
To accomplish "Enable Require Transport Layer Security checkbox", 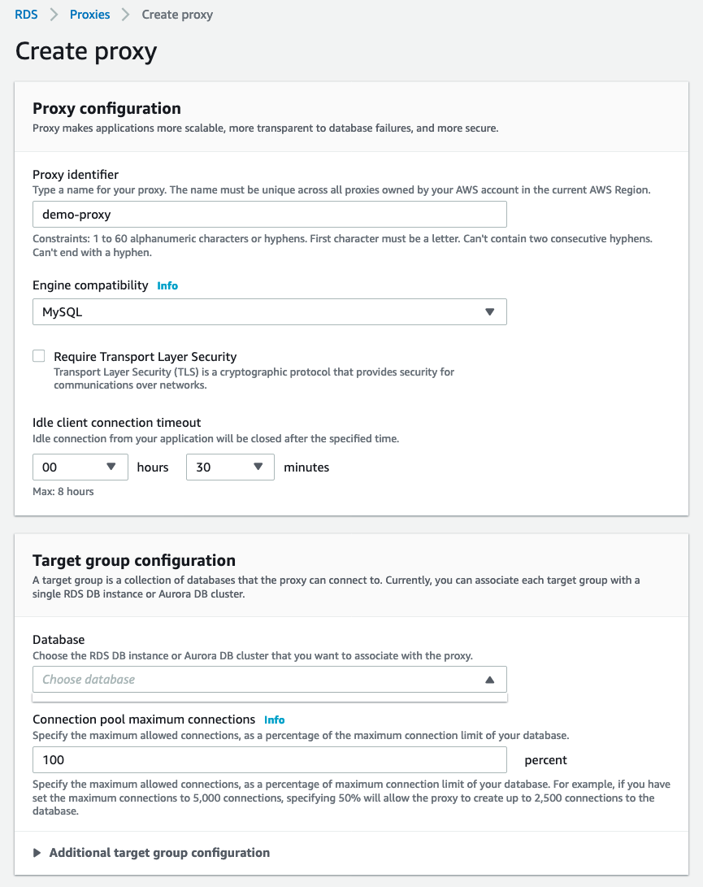I will click(x=39, y=356).
